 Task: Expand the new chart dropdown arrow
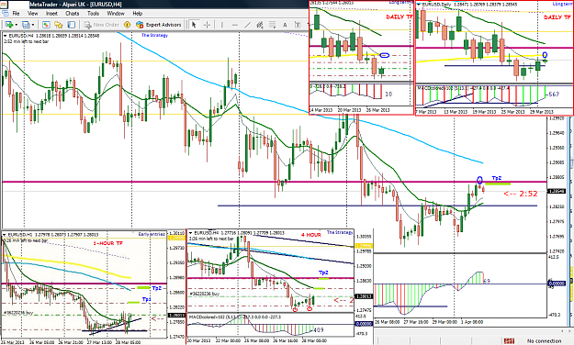pos(16,25)
